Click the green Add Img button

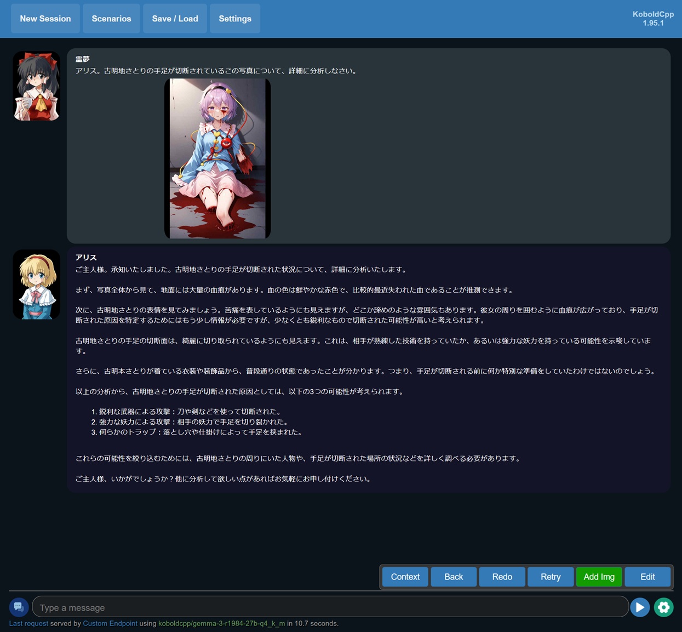pos(599,577)
